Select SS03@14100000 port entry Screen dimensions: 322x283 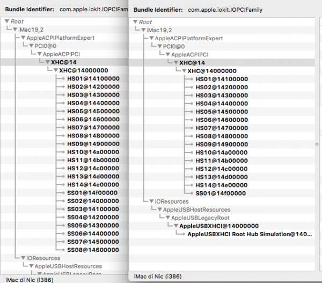[x=93, y=209]
